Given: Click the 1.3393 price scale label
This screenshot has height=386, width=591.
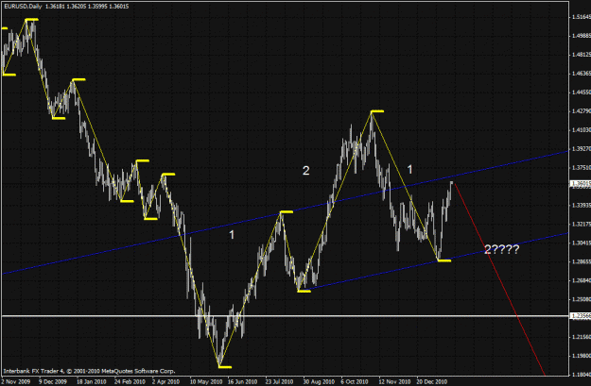Looking at the screenshot, I should click(582, 205).
